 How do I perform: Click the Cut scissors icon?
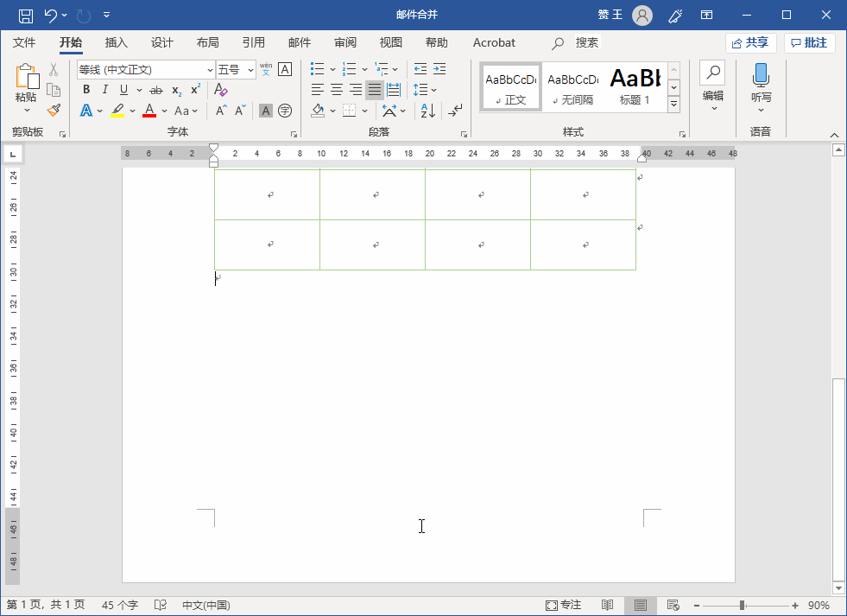tap(54, 70)
